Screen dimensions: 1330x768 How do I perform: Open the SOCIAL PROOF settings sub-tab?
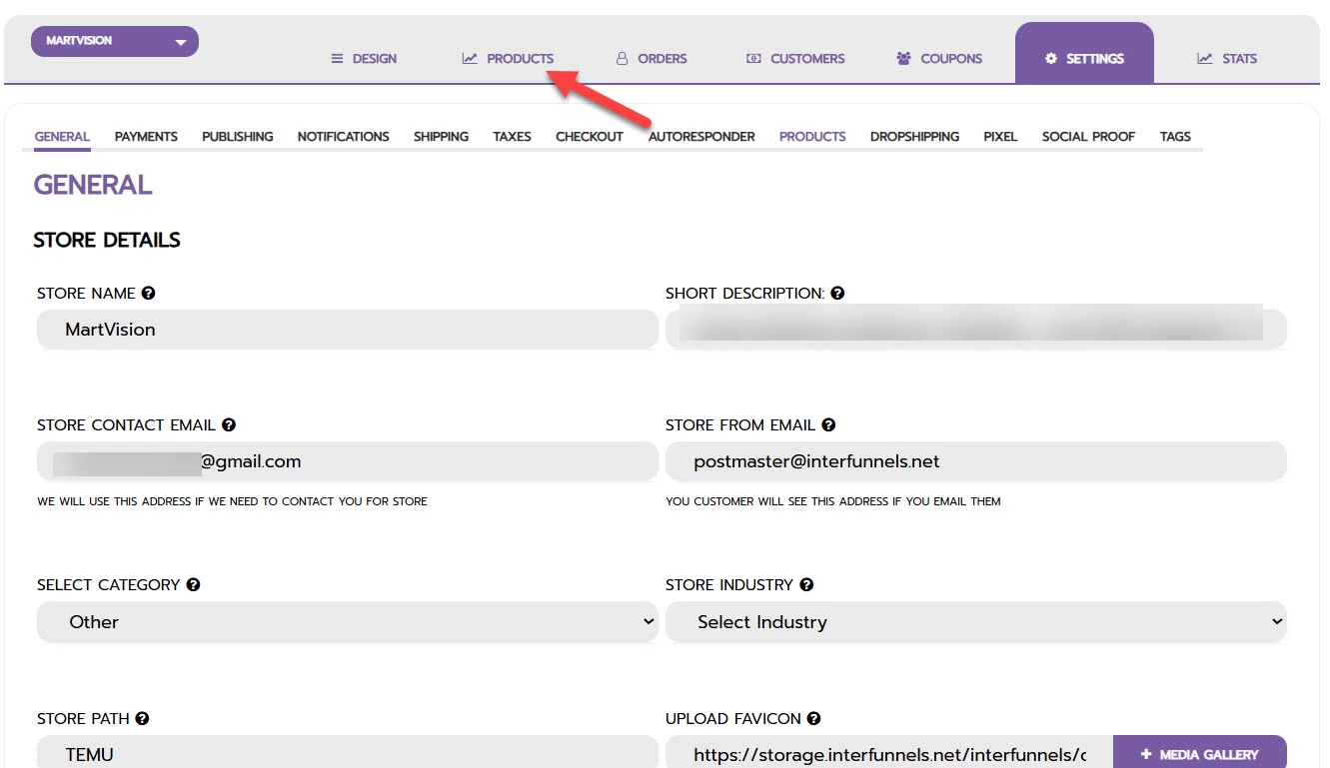[x=1088, y=137]
